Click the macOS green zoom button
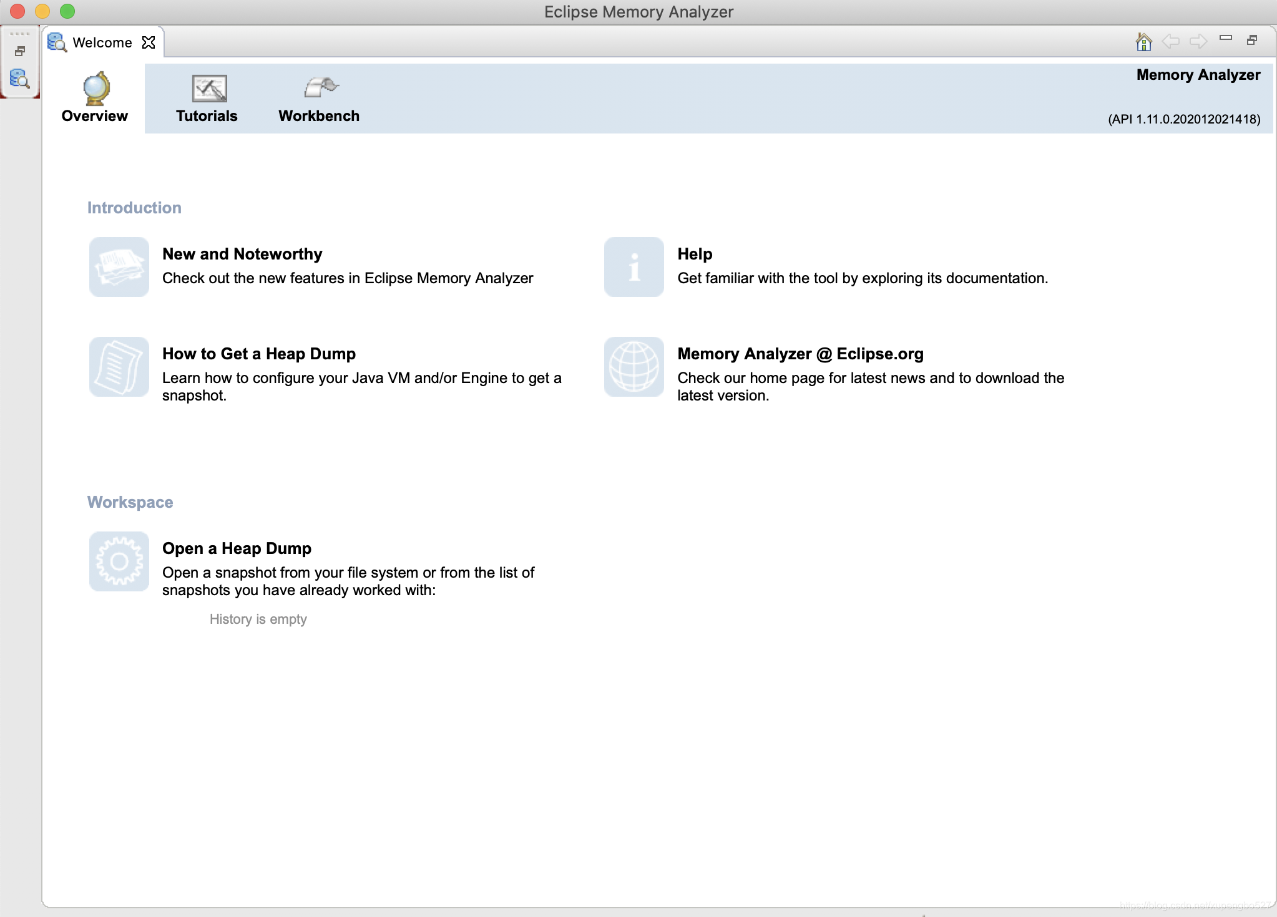Screen dimensions: 1277x917 tap(67, 11)
